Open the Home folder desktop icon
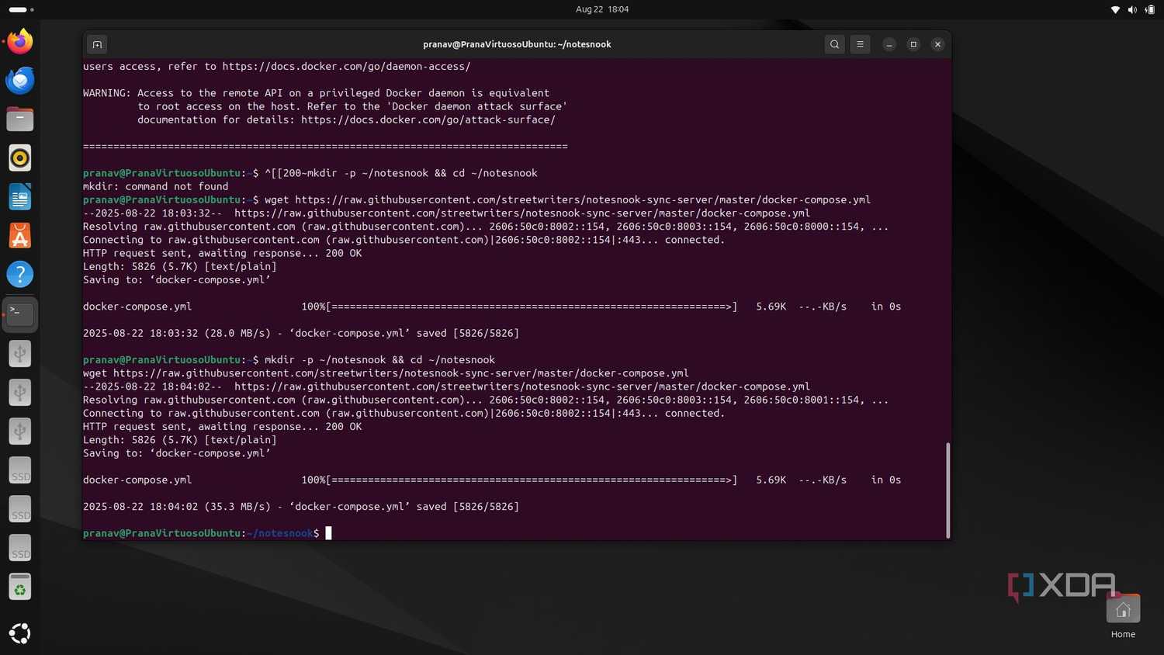1164x655 pixels. coord(1123,616)
